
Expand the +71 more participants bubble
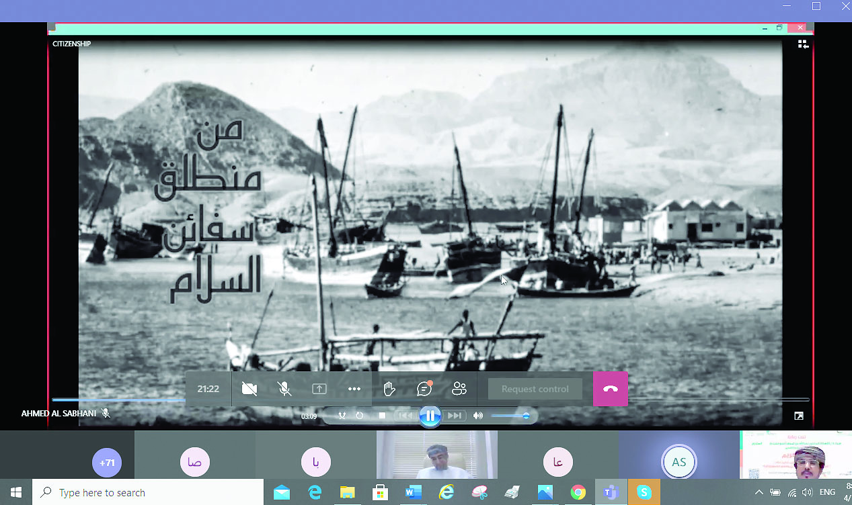[x=107, y=463]
